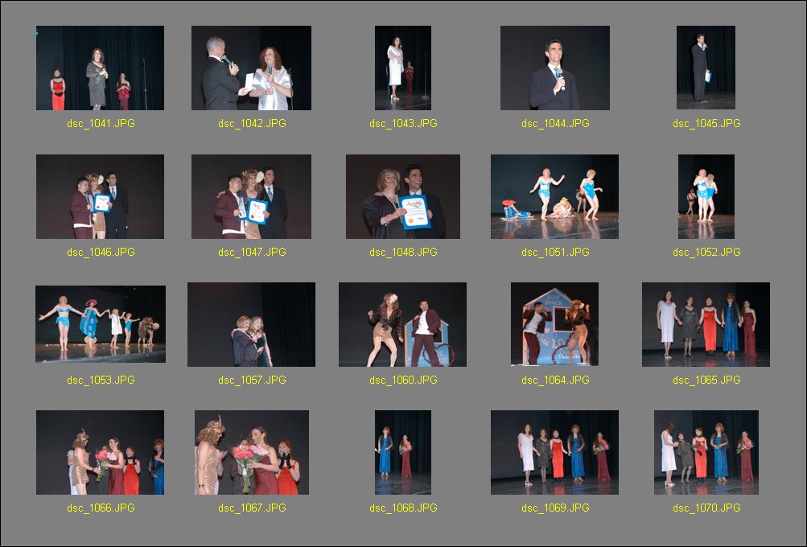Select the dsc_1069.JPG thumbnail

[555, 452]
